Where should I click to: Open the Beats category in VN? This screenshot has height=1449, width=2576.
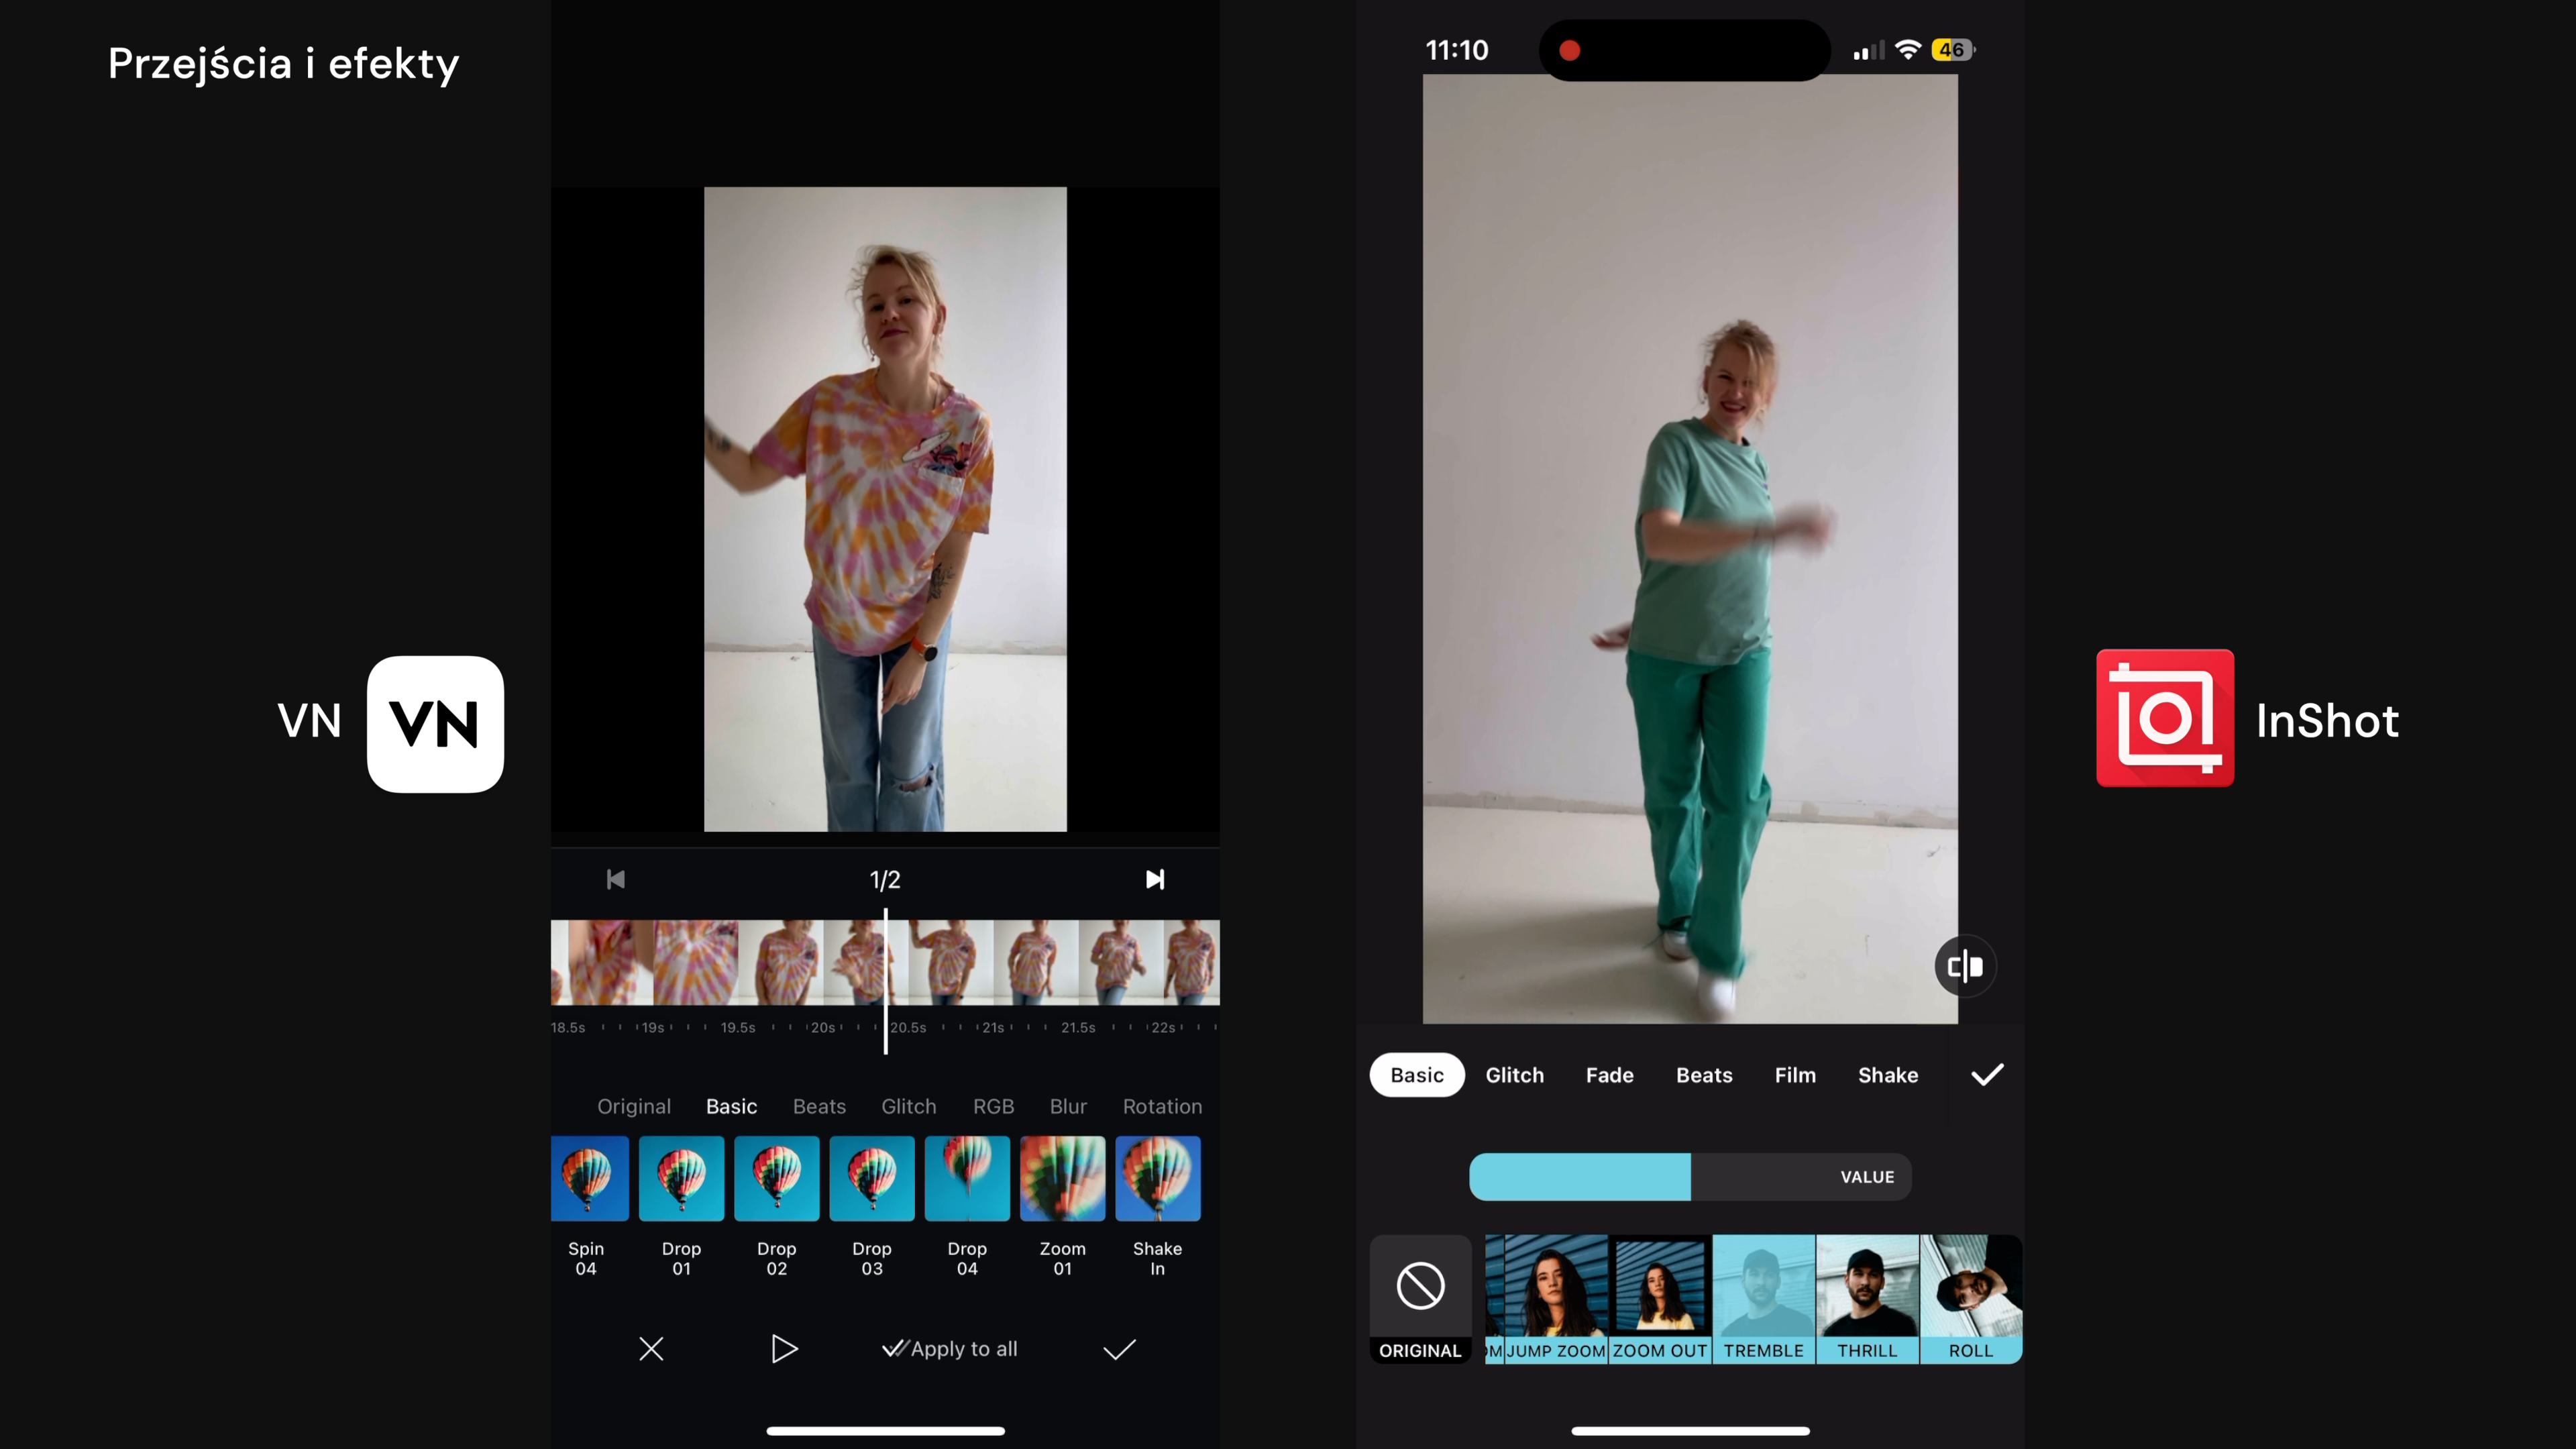[x=819, y=1106]
